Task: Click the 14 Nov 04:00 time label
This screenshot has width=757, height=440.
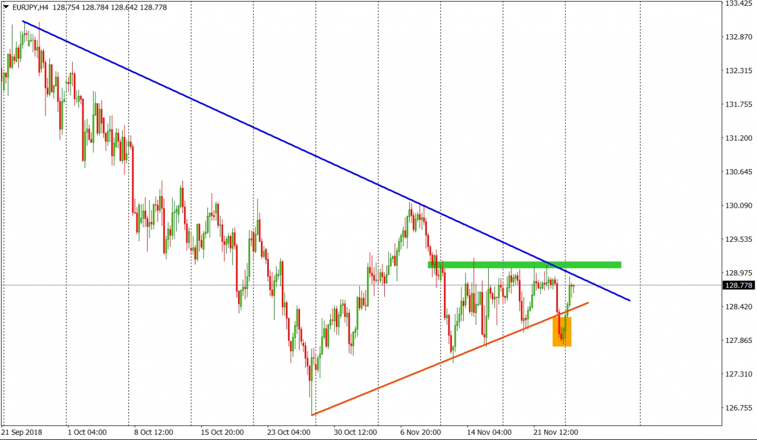Action: coord(488,432)
